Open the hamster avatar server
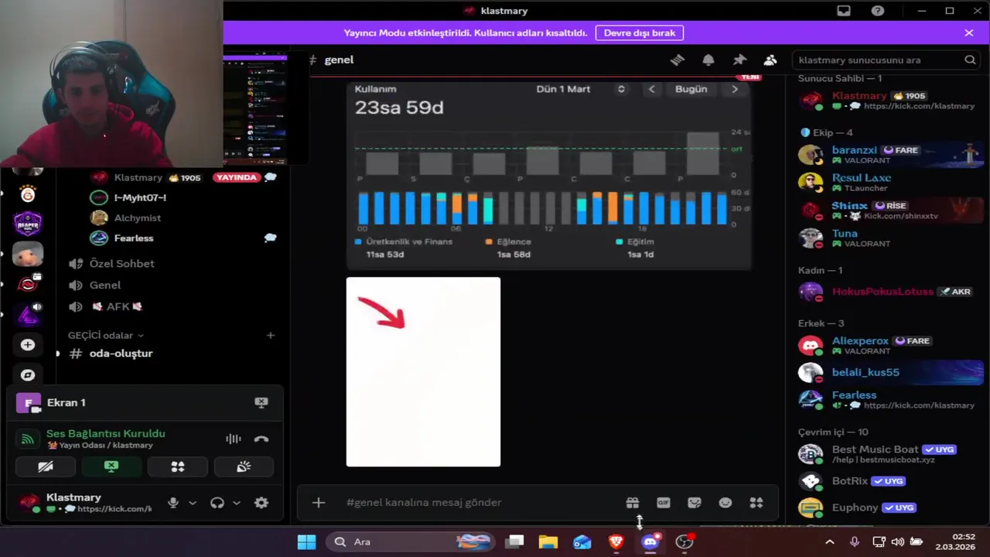Viewport: 990px width, 557px height. click(28, 254)
